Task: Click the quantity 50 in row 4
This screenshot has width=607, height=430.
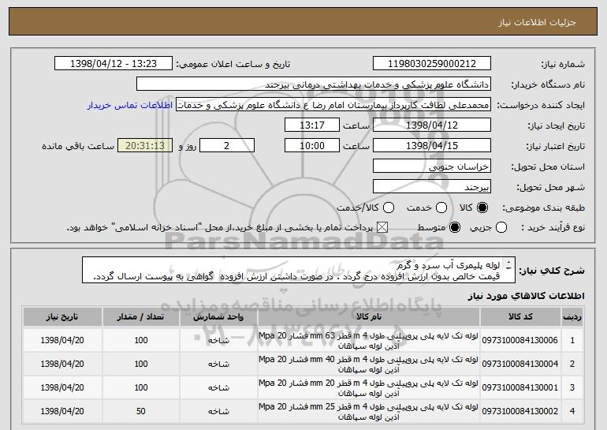Action: pos(141,411)
